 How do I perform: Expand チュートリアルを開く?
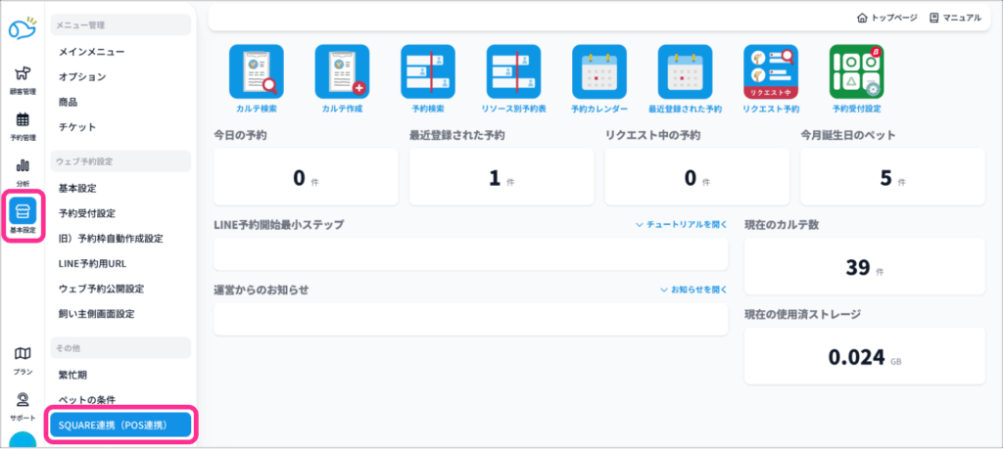[x=682, y=224]
